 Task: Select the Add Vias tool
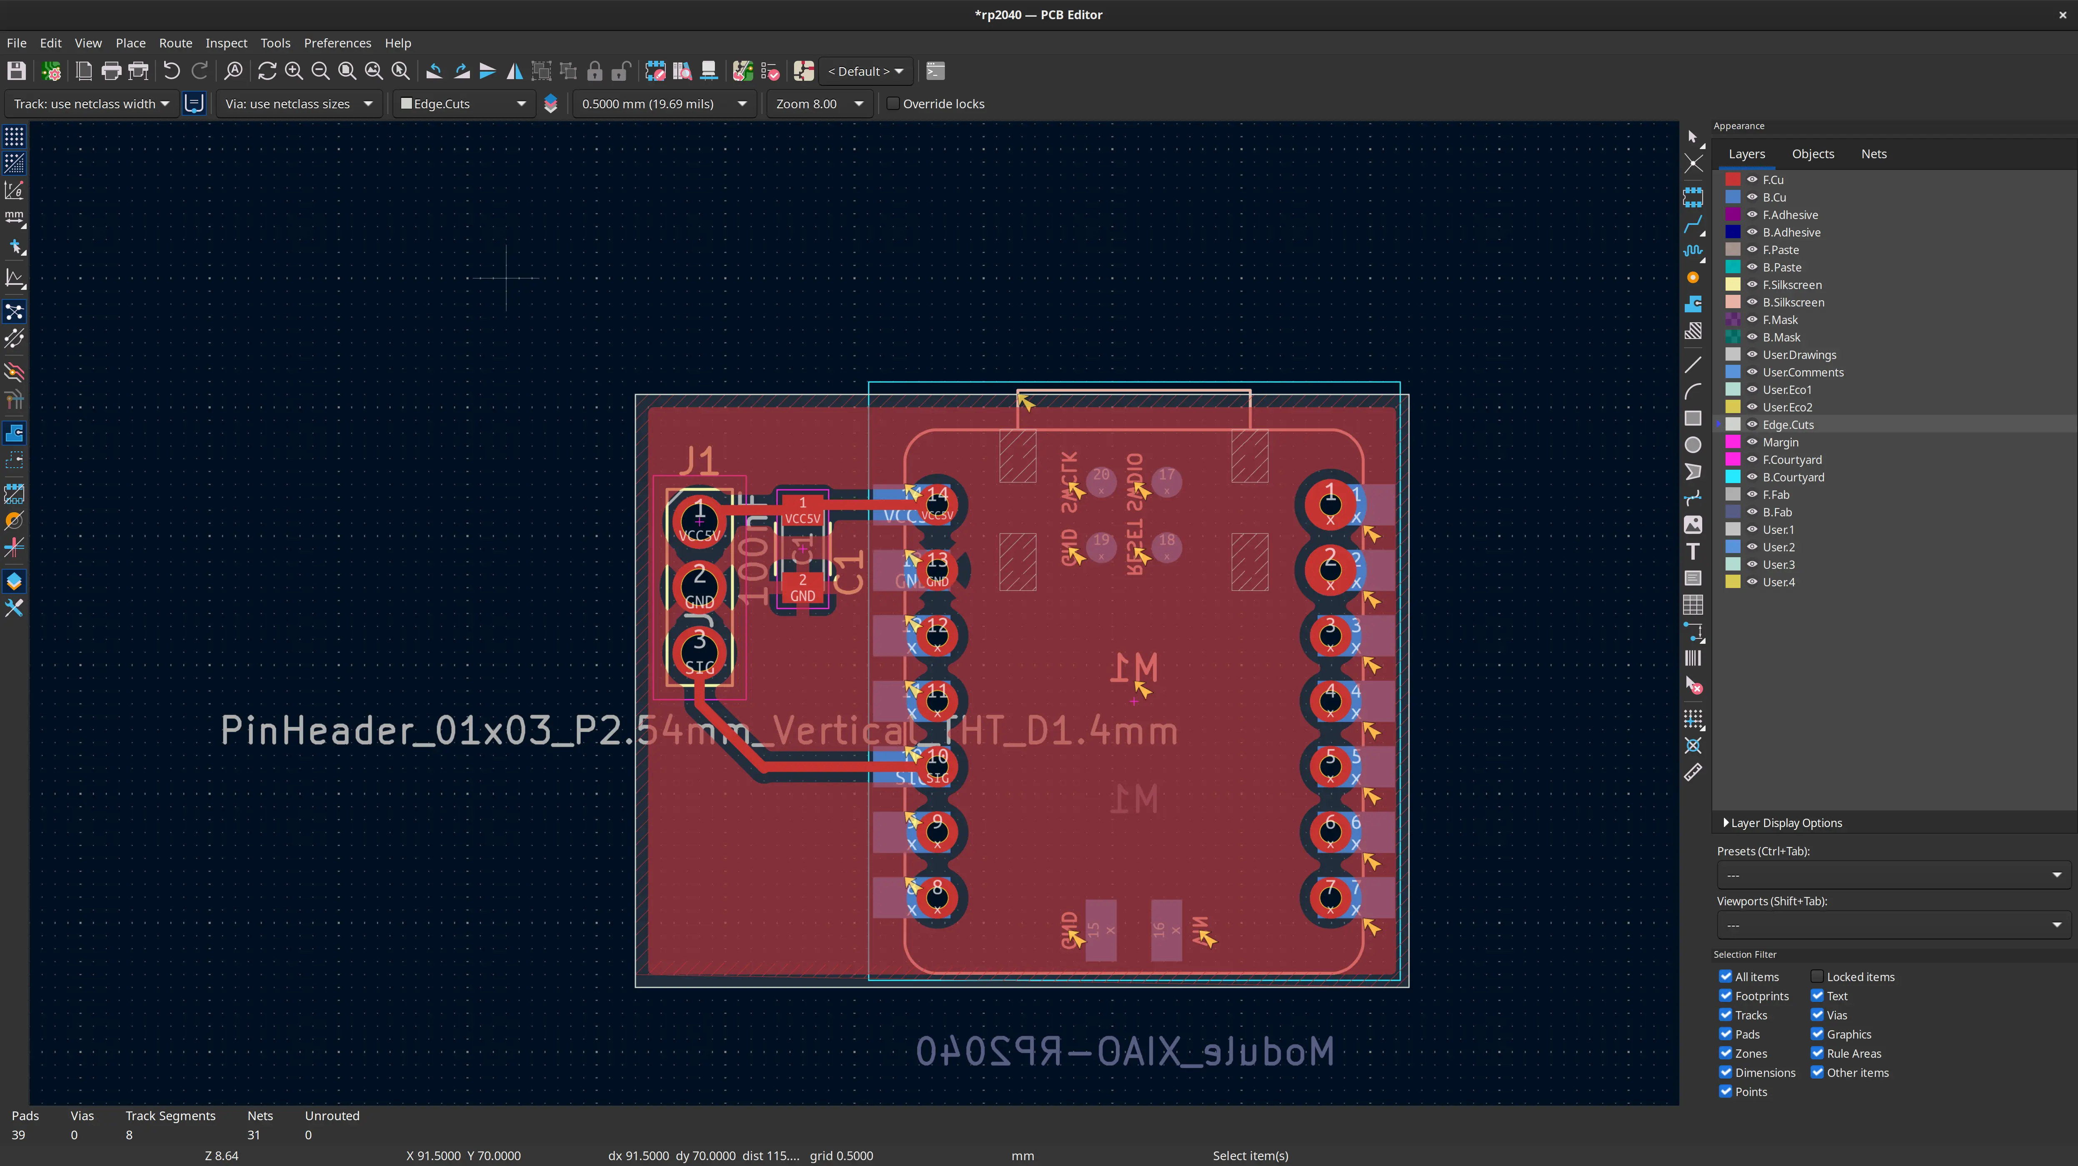[1692, 277]
